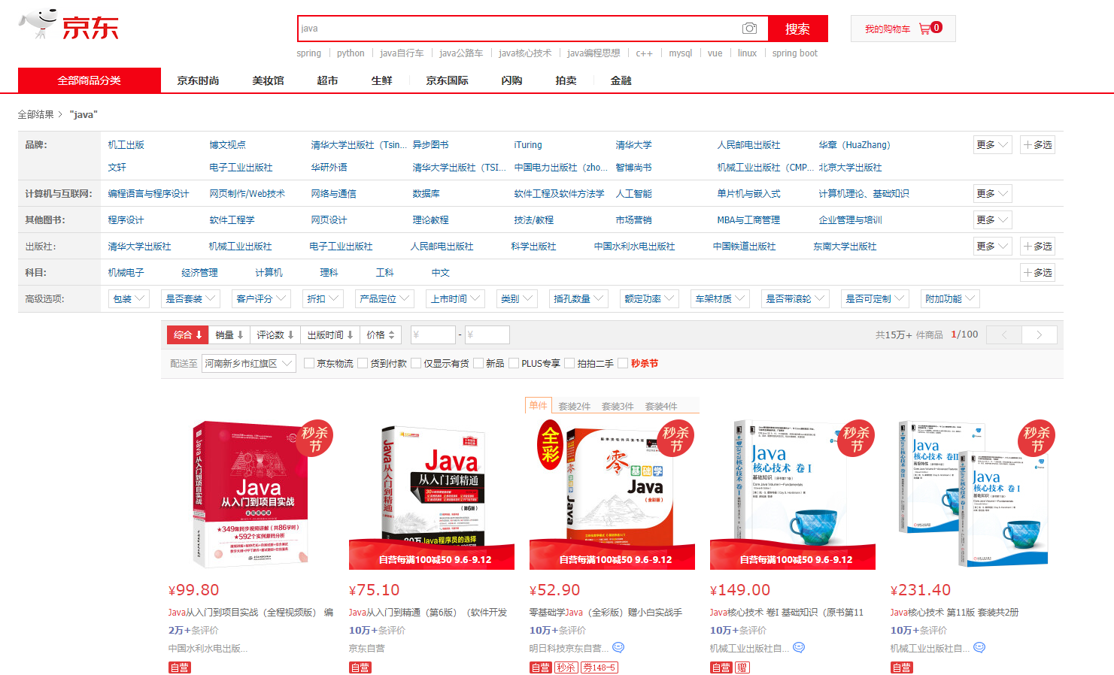
Task: Open 折扣 dropdown
Action: click(323, 299)
